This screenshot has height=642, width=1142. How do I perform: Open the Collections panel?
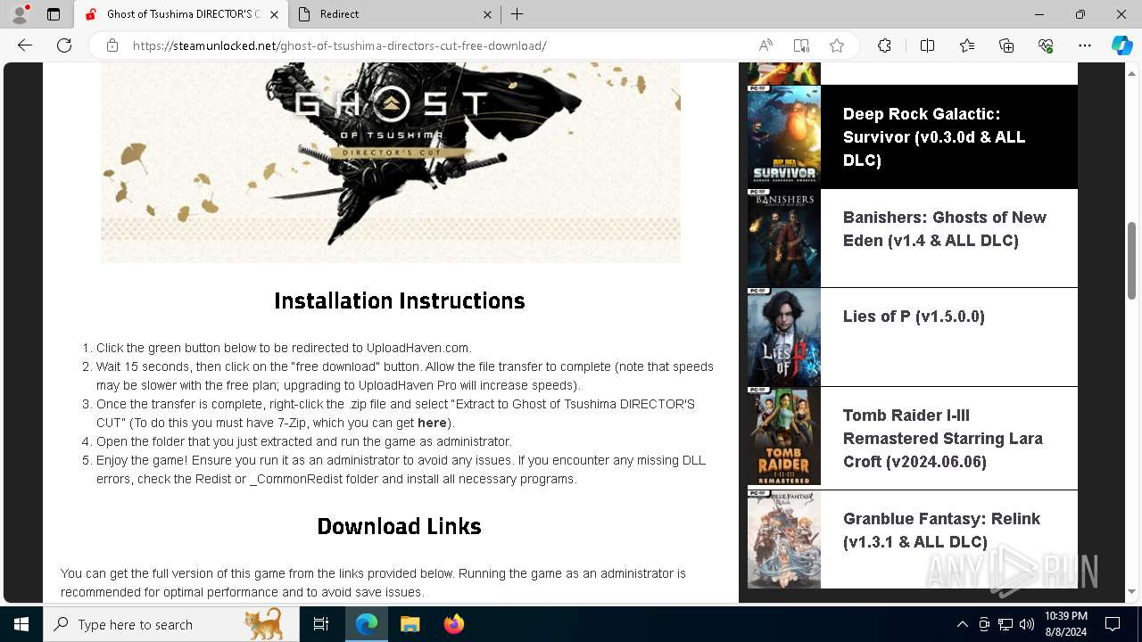pyautogui.click(x=1006, y=45)
